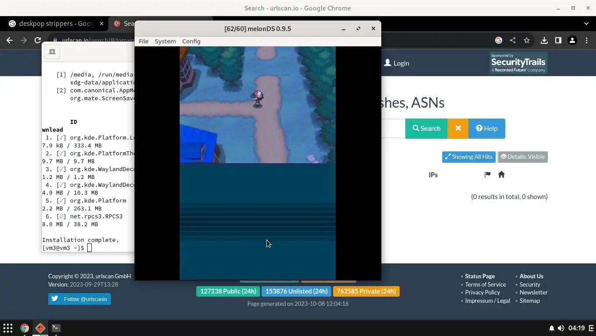
Task: Reload the urlscan.io page
Action: coord(38,40)
